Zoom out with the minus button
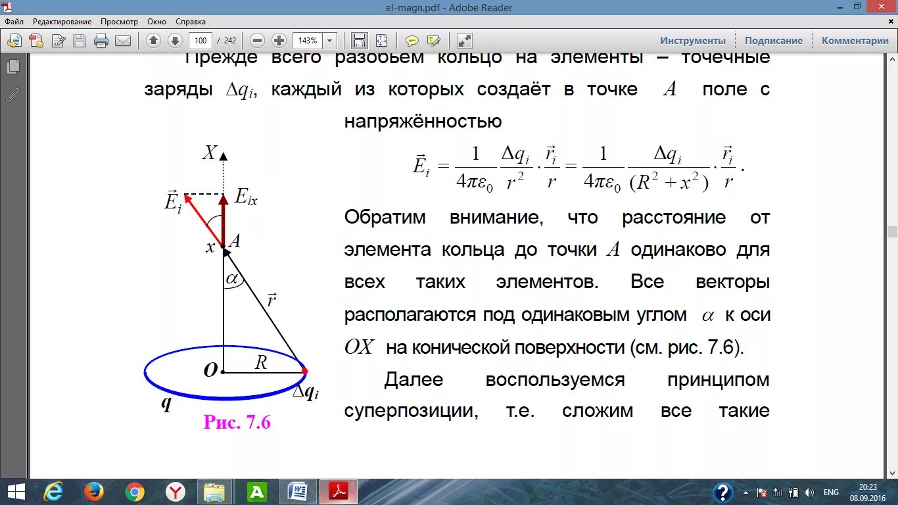 point(258,41)
